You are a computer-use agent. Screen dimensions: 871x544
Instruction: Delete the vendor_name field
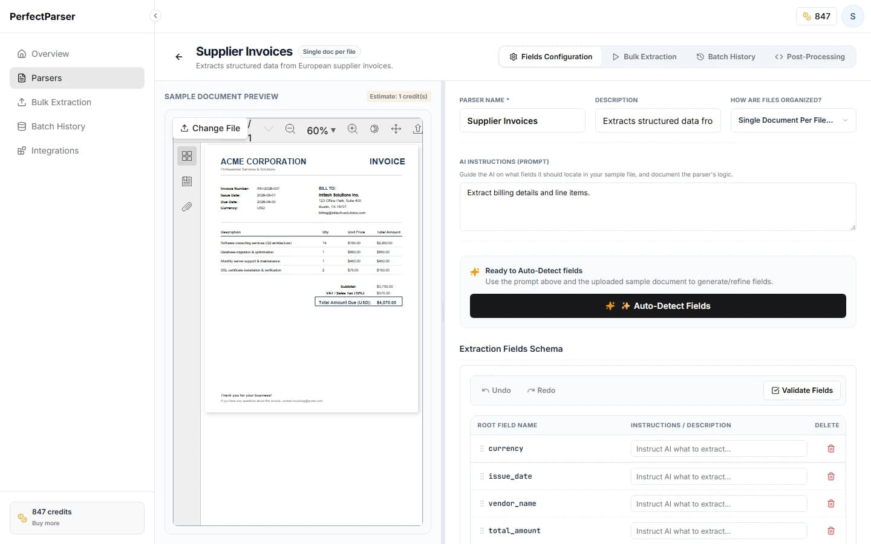(x=831, y=504)
